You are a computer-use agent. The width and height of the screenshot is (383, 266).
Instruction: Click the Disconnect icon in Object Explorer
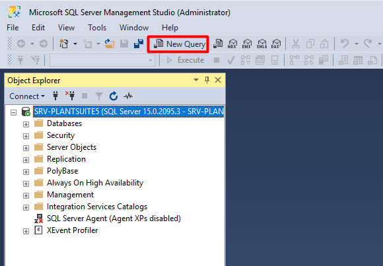point(70,96)
